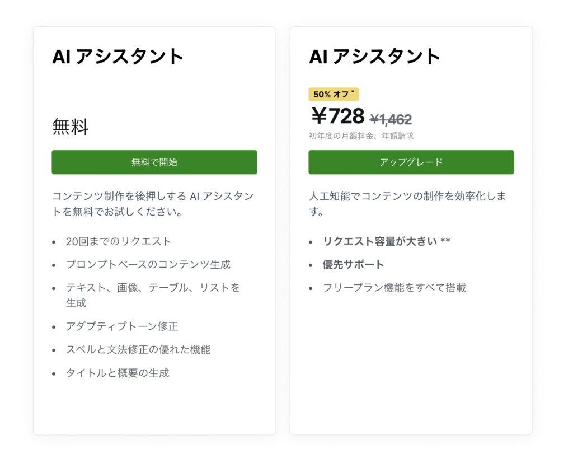Click the 優先サポート feature item
The height and width of the screenshot is (463, 573).
pos(353,264)
